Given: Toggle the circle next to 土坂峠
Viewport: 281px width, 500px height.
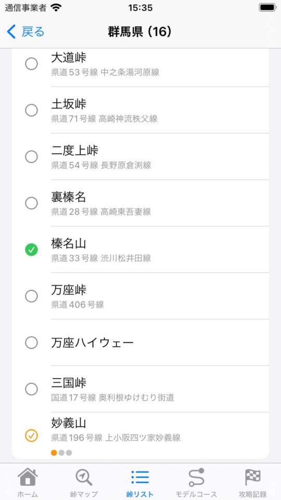Looking at the screenshot, I should tap(31, 110).
